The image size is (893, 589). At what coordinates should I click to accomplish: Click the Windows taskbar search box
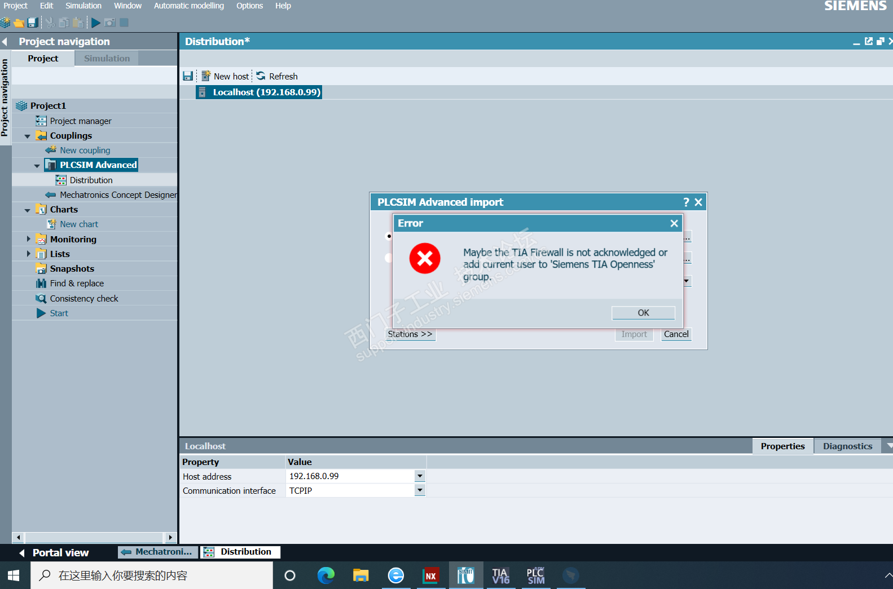coord(151,575)
